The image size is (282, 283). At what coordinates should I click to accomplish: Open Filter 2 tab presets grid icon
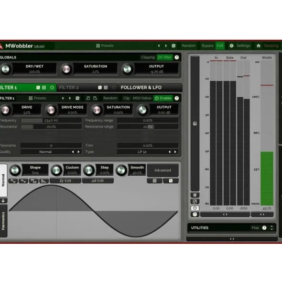tap(106, 88)
